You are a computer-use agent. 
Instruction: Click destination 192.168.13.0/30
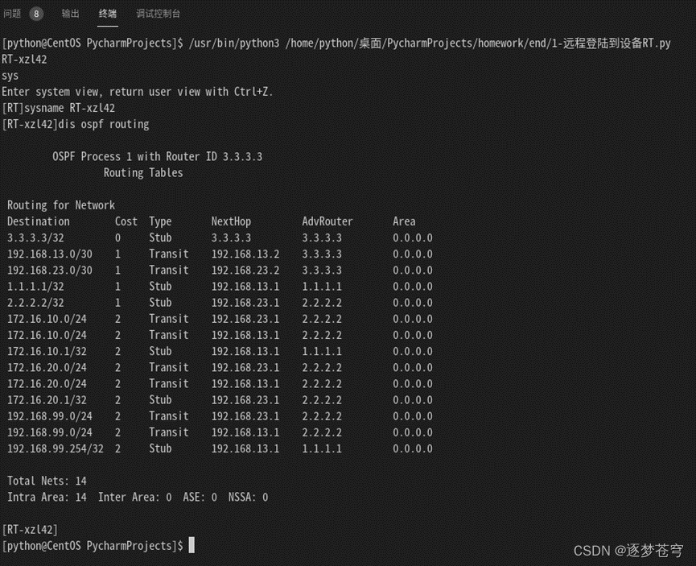[50, 254]
